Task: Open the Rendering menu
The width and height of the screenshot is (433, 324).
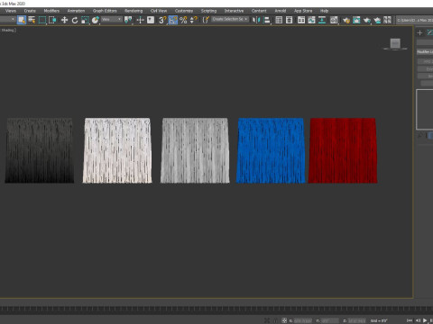Action: pyautogui.click(x=134, y=11)
